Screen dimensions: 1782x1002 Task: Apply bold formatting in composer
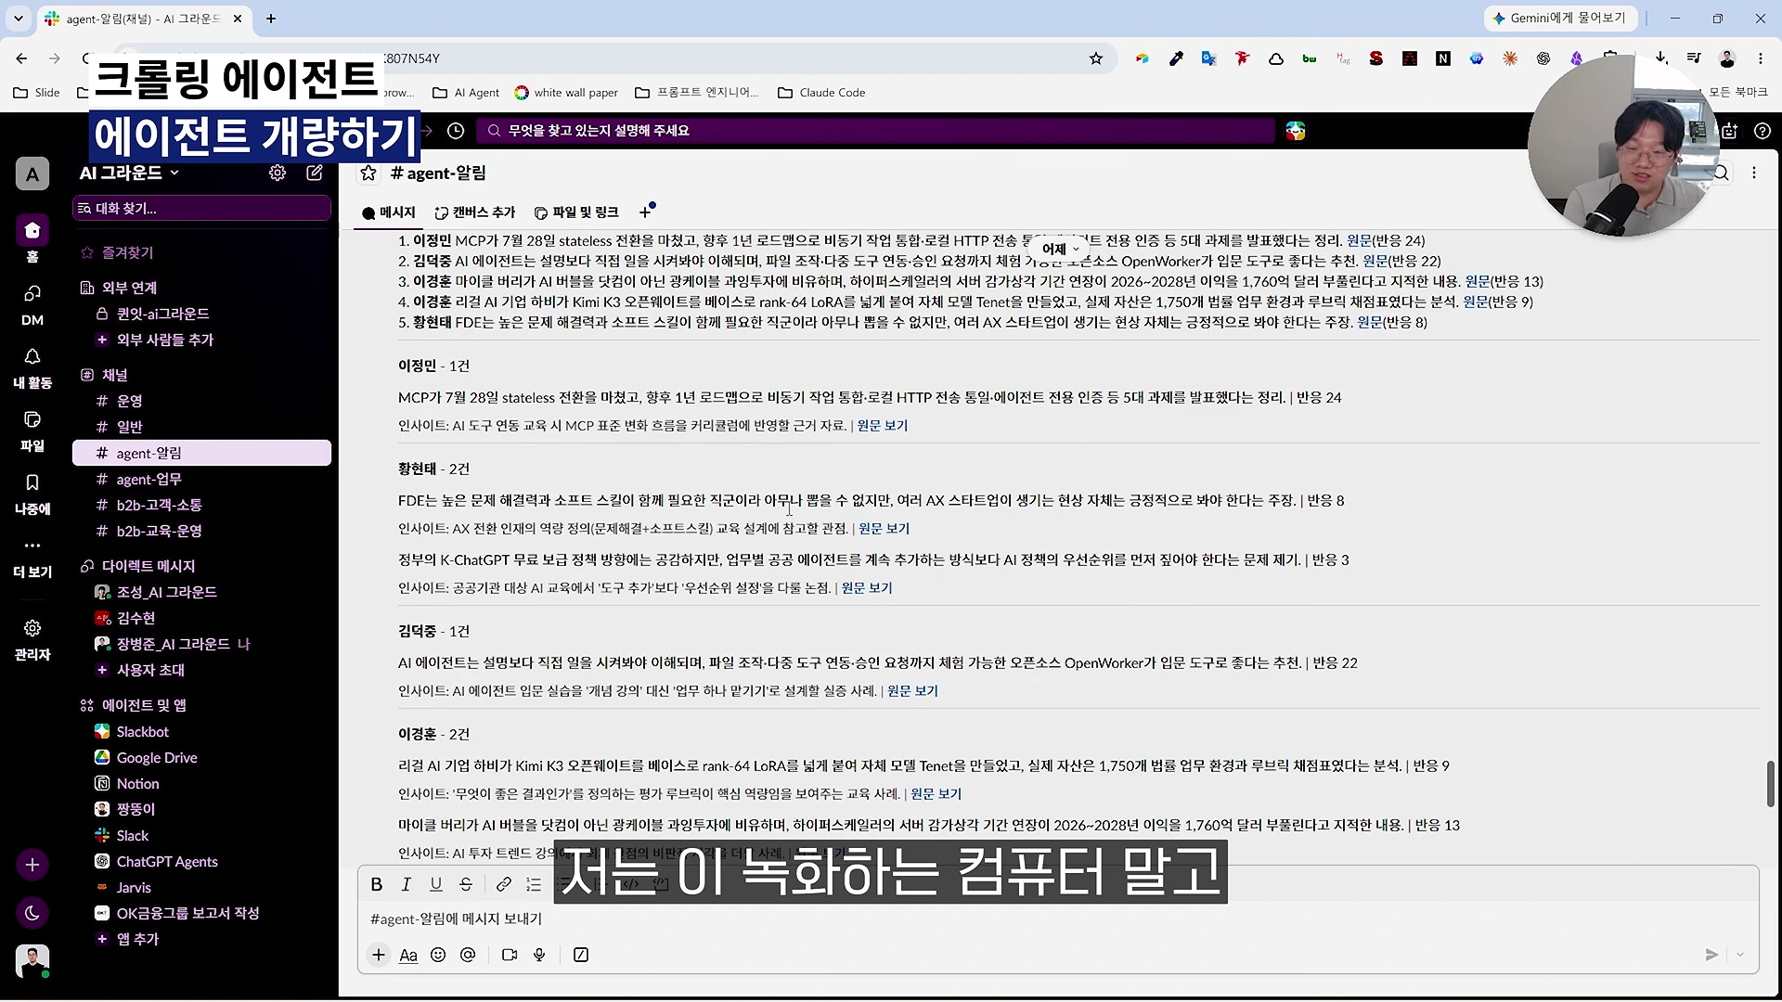pyautogui.click(x=376, y=884)
